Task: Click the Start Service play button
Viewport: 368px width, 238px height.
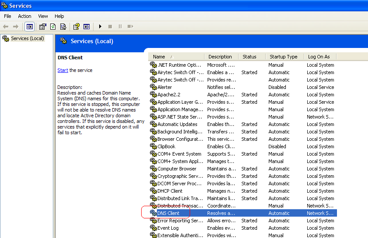Action: pos(100,27)
